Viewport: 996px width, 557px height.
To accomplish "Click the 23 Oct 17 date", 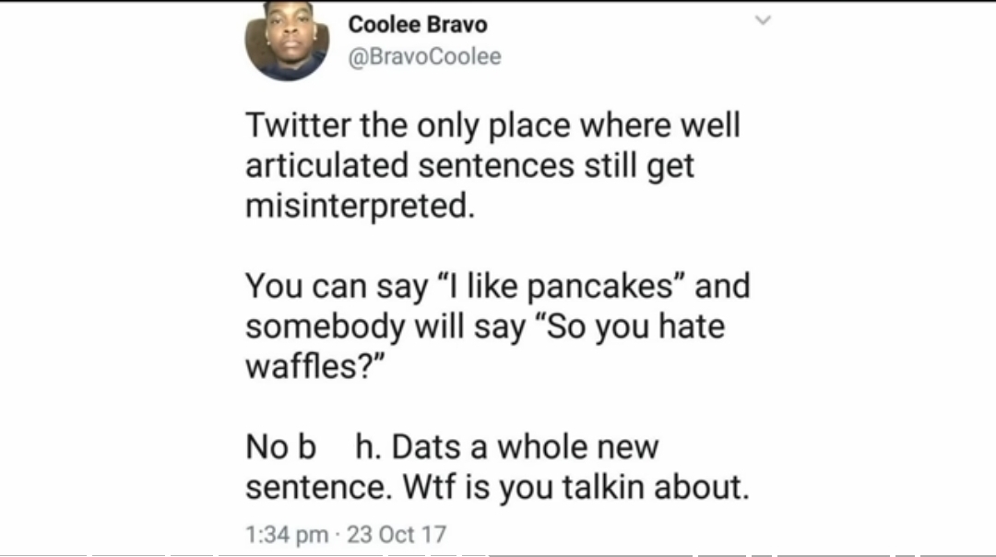I will click(395, 533).
